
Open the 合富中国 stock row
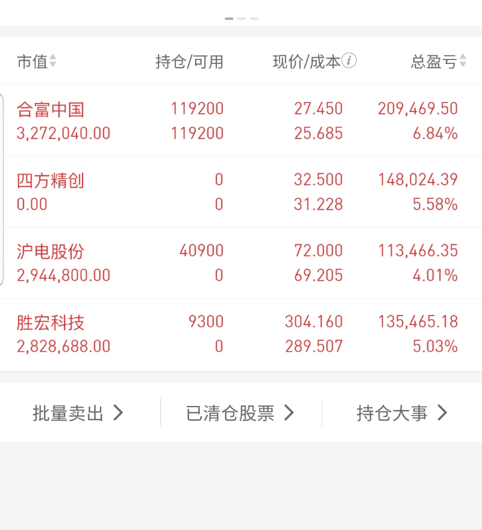pos(51,110)
